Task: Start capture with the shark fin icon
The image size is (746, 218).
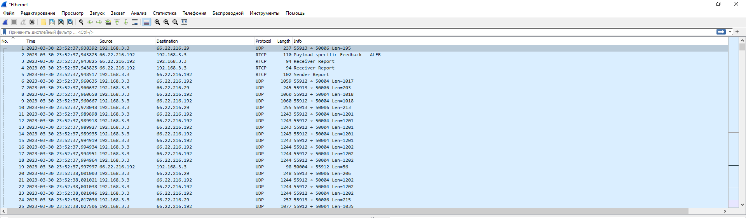Action: (5, 22)
